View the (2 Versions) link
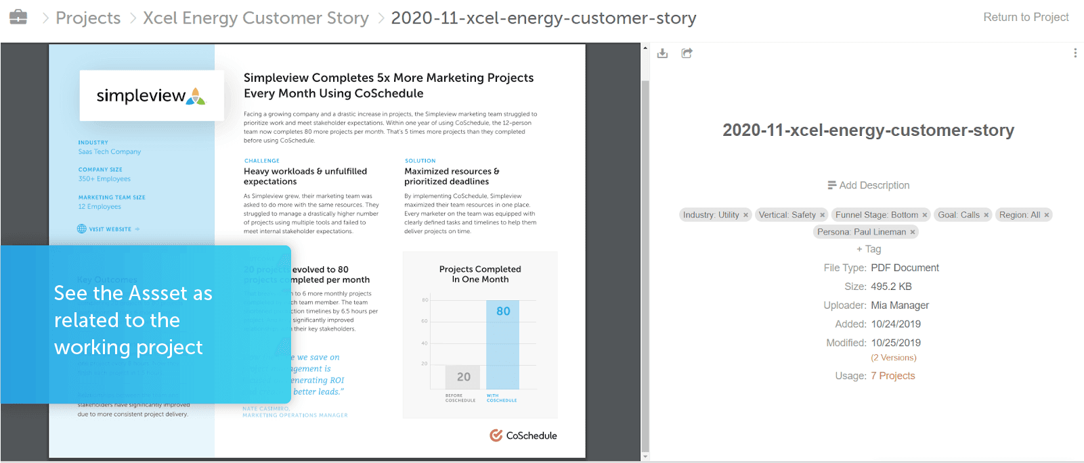The width and height of the screenshot is (1084, 463). pyautogui.click(x=894, y=358)
